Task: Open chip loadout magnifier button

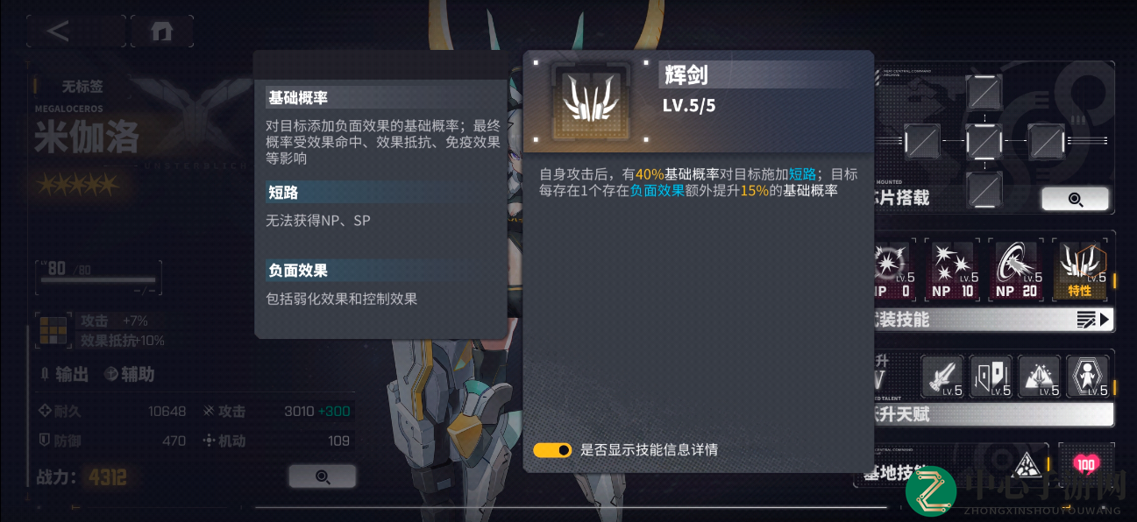Action: point(1075,199)
